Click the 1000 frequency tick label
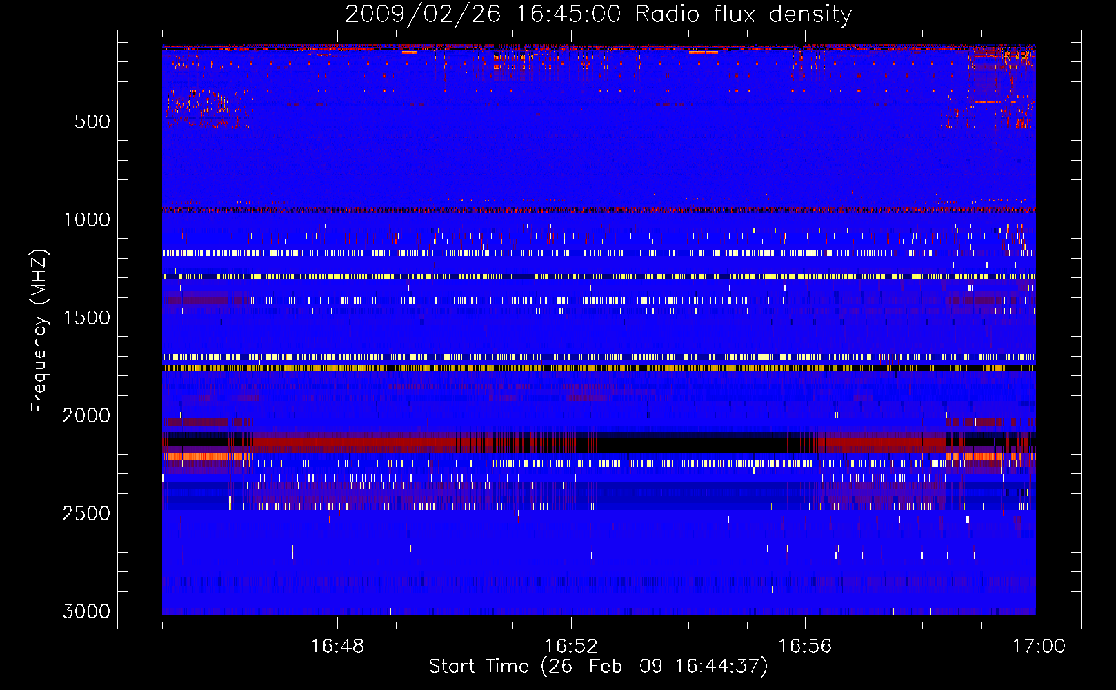 coord(86,219)
